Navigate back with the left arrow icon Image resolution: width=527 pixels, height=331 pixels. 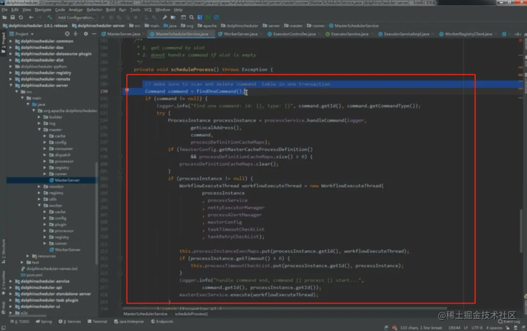[31, 17]
